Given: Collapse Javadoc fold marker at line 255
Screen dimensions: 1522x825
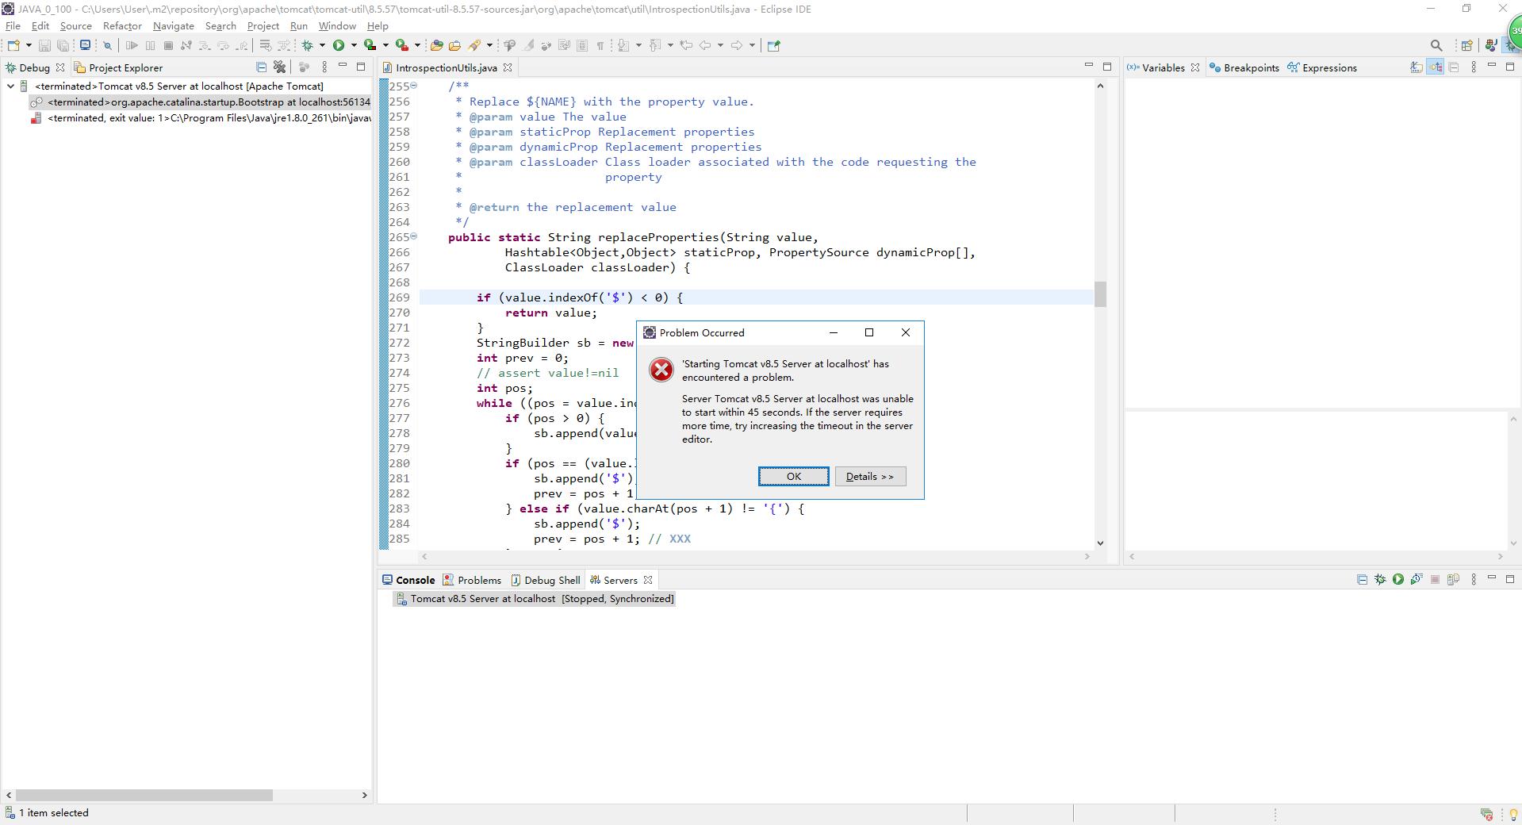Looking at the screenshot, I should 413,86.
